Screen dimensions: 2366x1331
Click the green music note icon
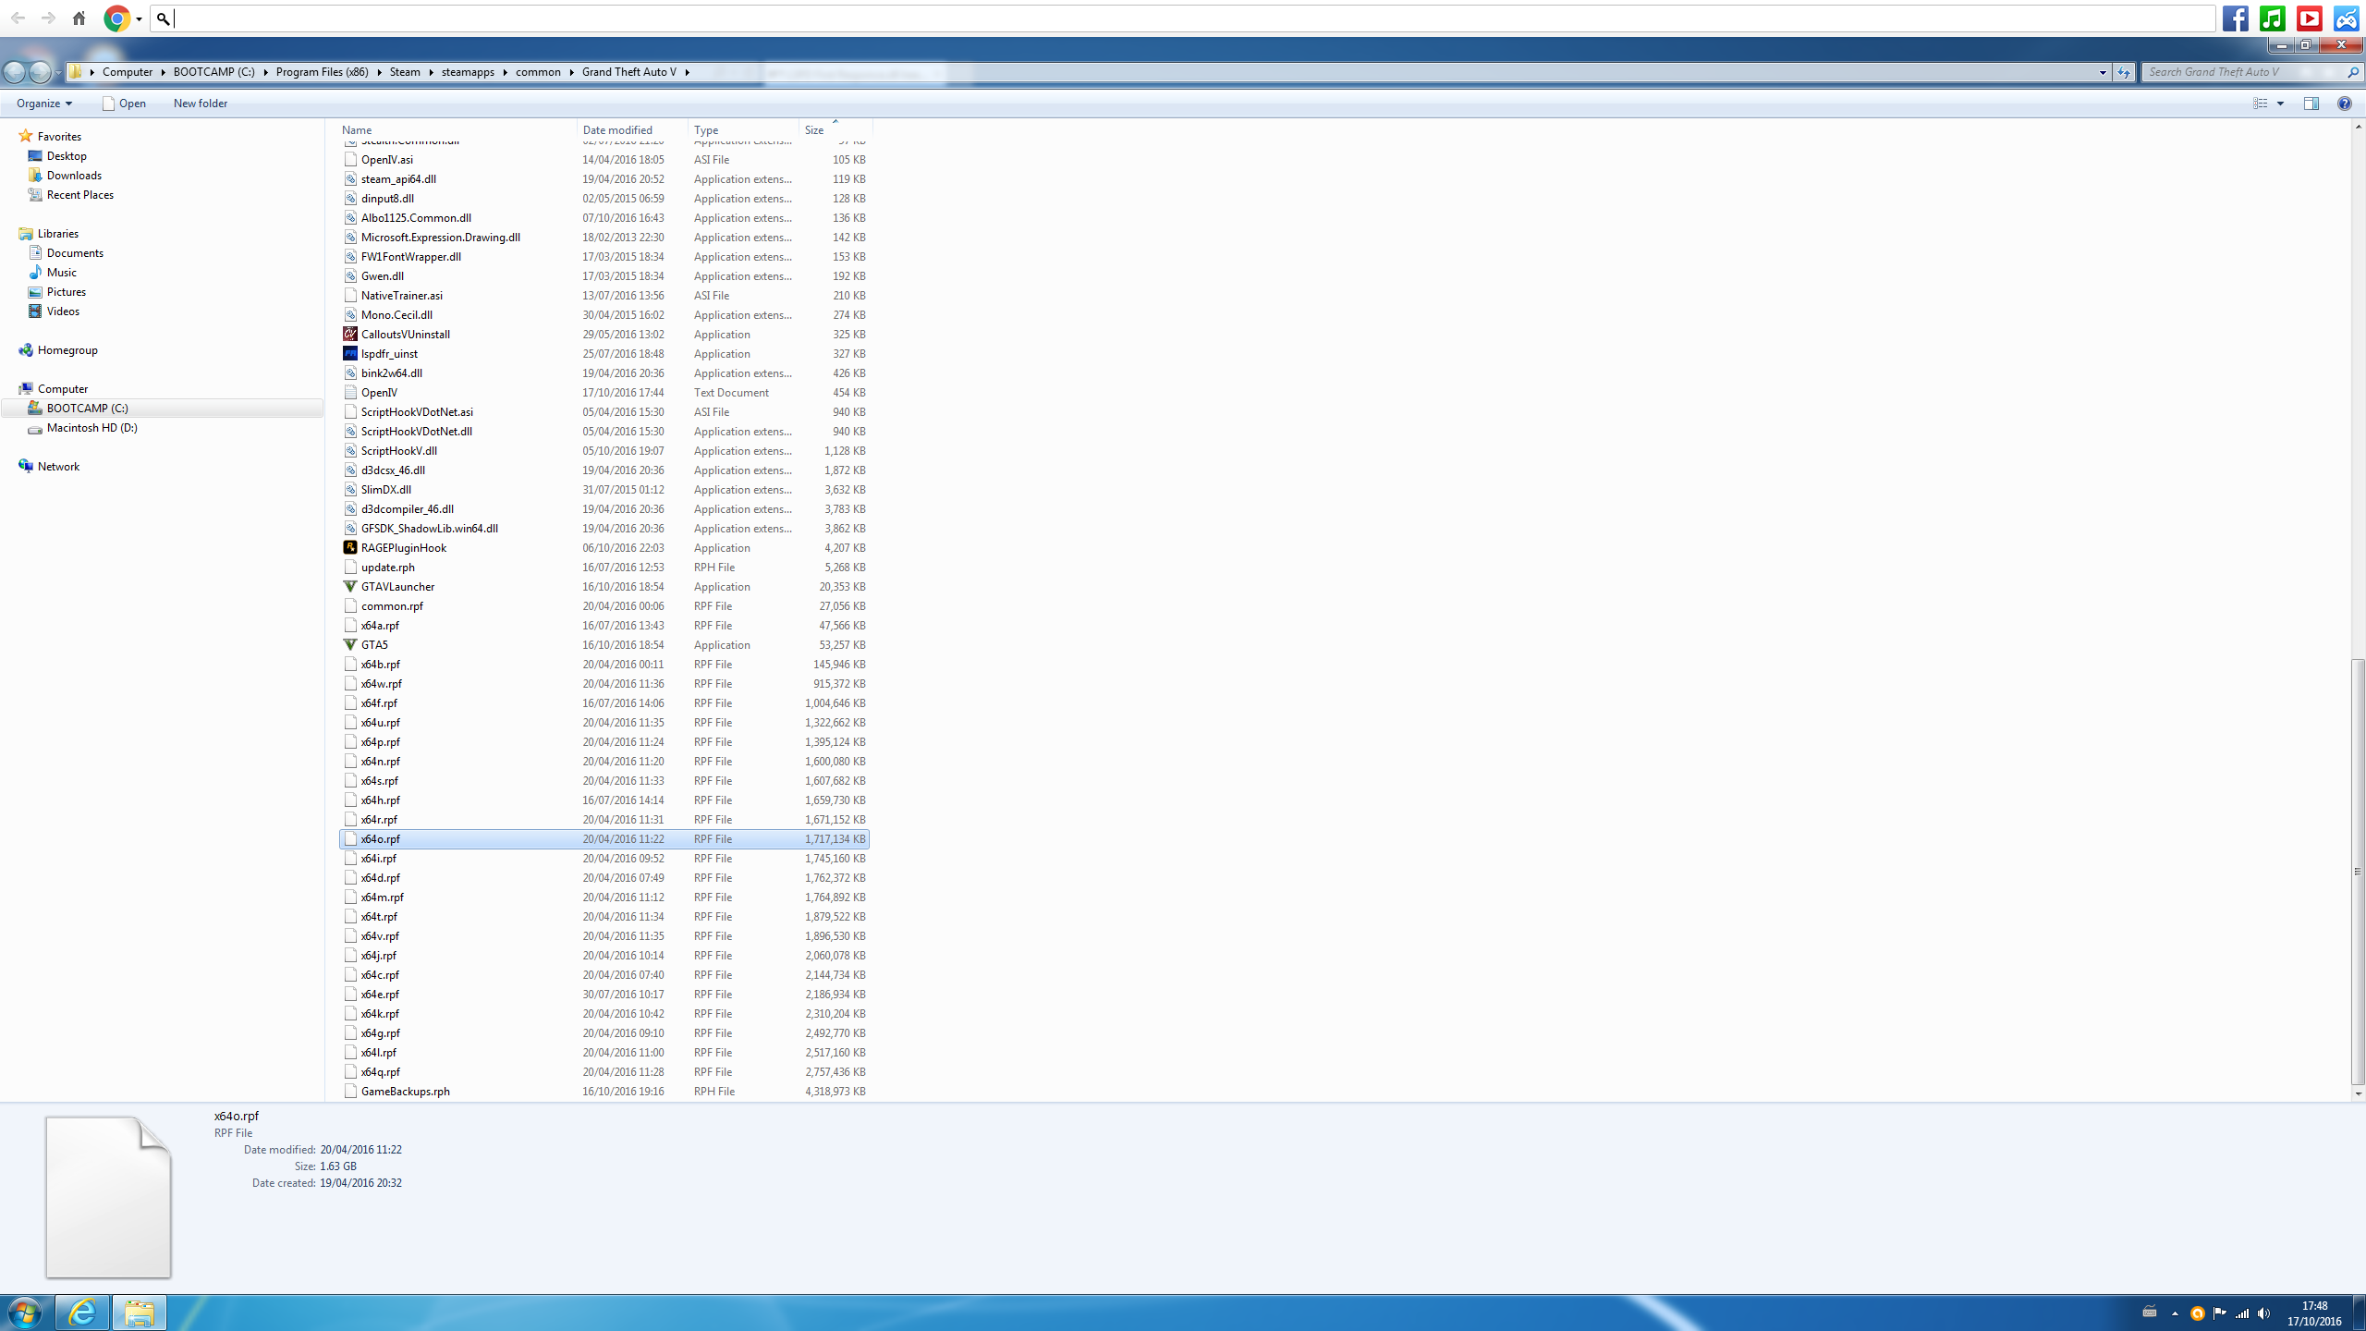(2272, 18)
